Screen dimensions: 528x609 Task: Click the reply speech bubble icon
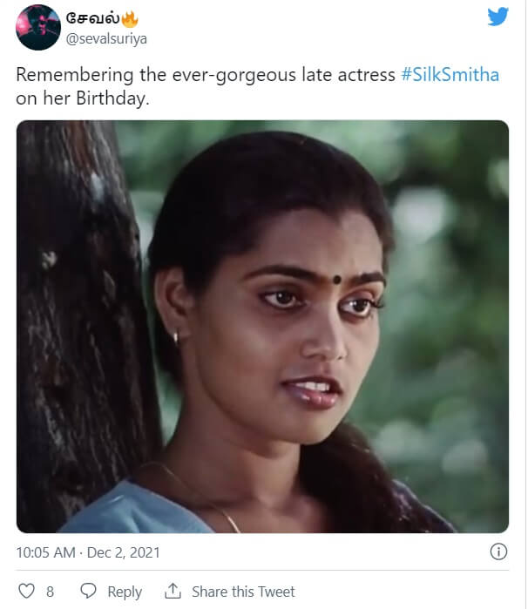[88, 591]
